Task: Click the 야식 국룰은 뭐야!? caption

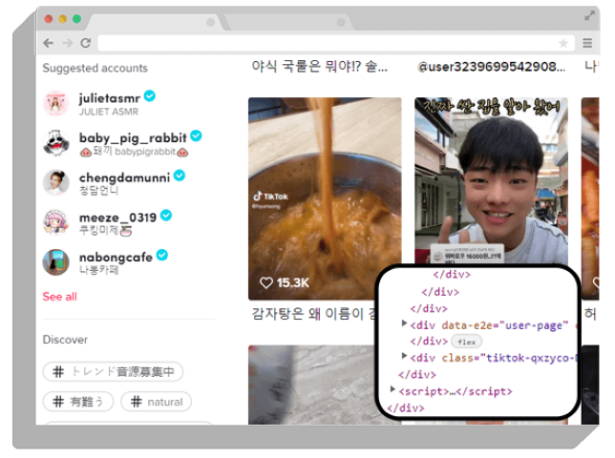Action: click(319, 66)
